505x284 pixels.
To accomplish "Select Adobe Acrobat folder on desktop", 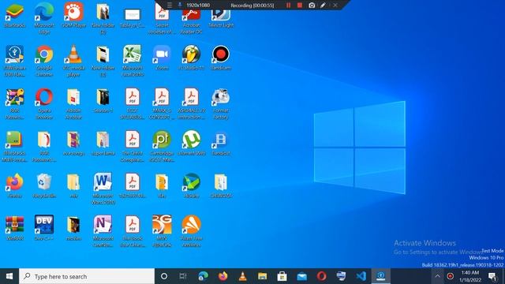I will click(x=73, y=103).
